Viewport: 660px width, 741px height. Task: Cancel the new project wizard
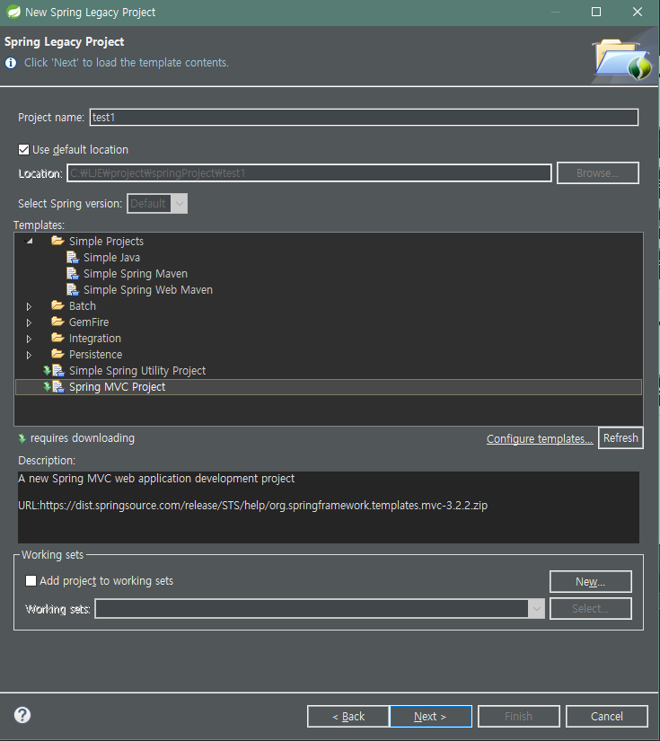coord(607,717)
